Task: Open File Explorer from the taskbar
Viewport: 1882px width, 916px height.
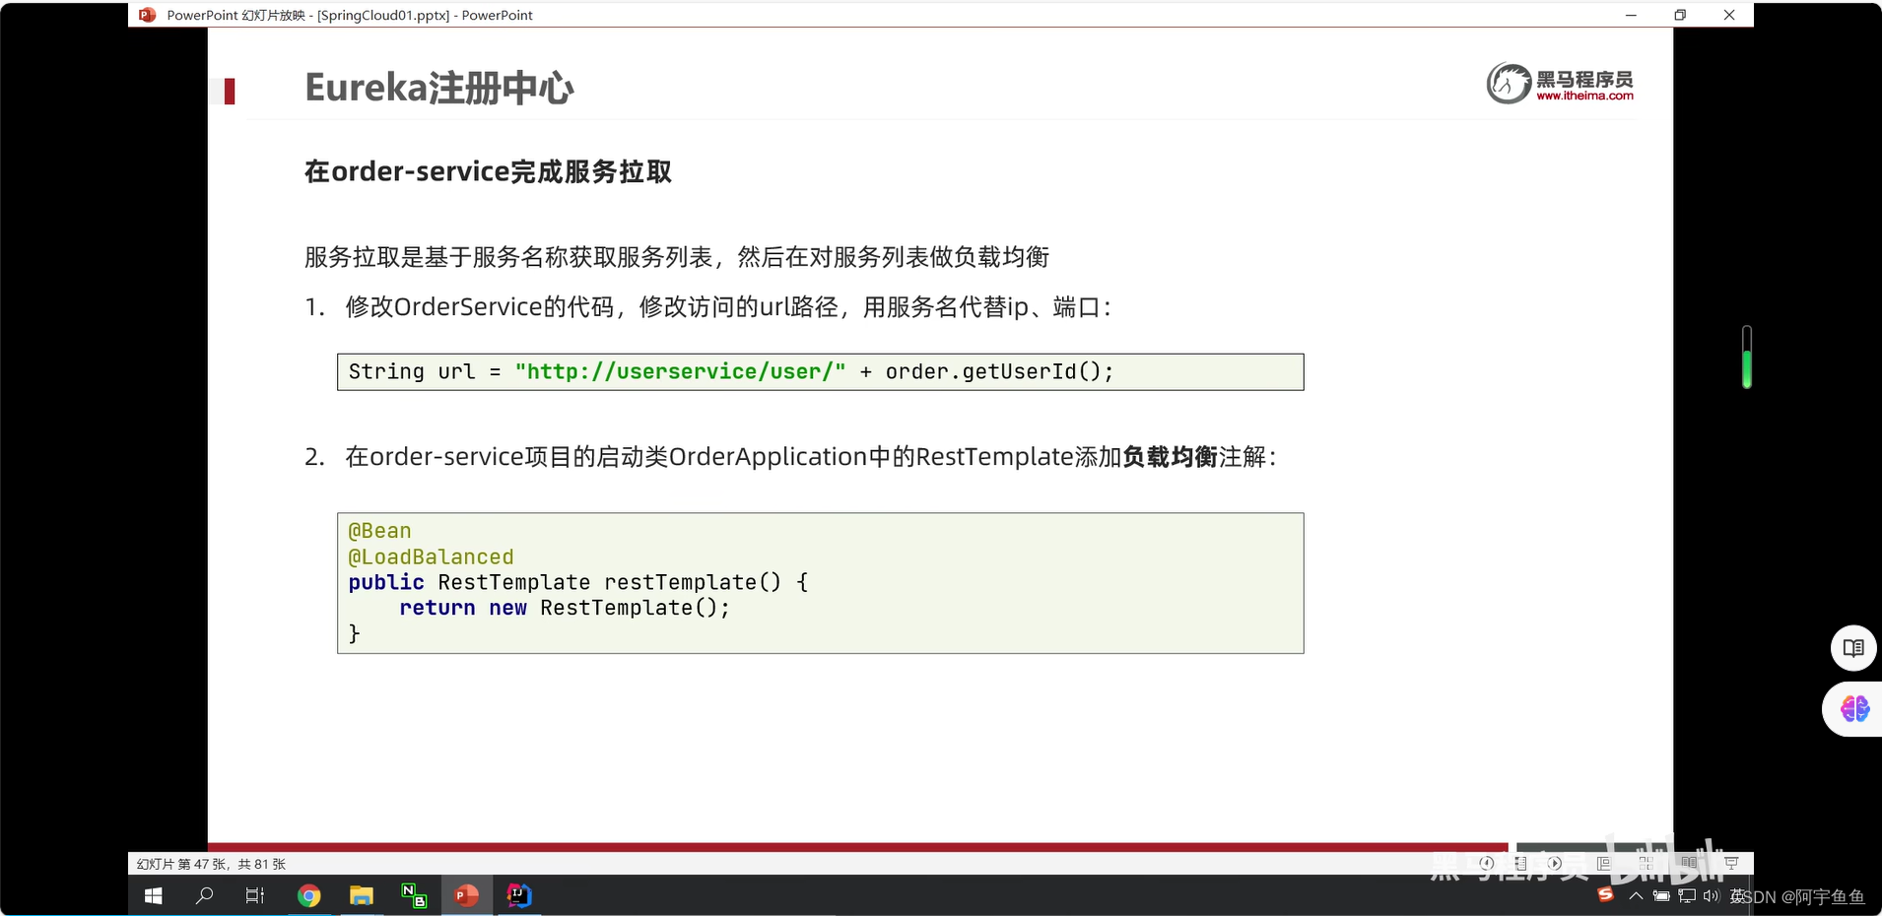Action: (x=362, y=895)
